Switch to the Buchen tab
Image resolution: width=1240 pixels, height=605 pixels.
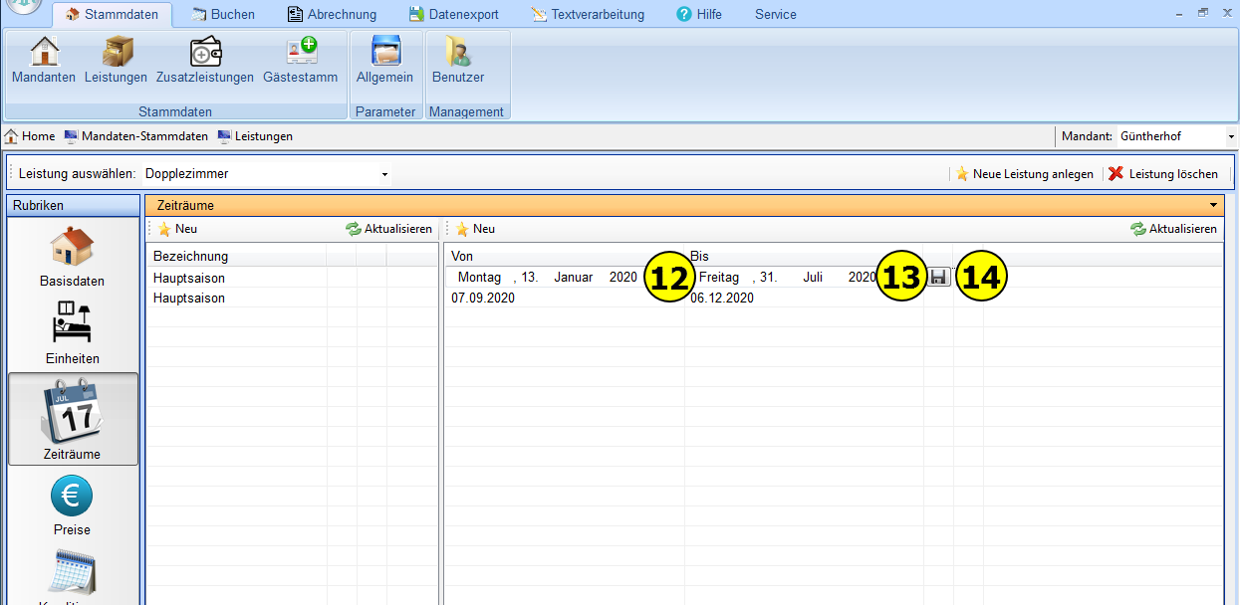[222, 14]
